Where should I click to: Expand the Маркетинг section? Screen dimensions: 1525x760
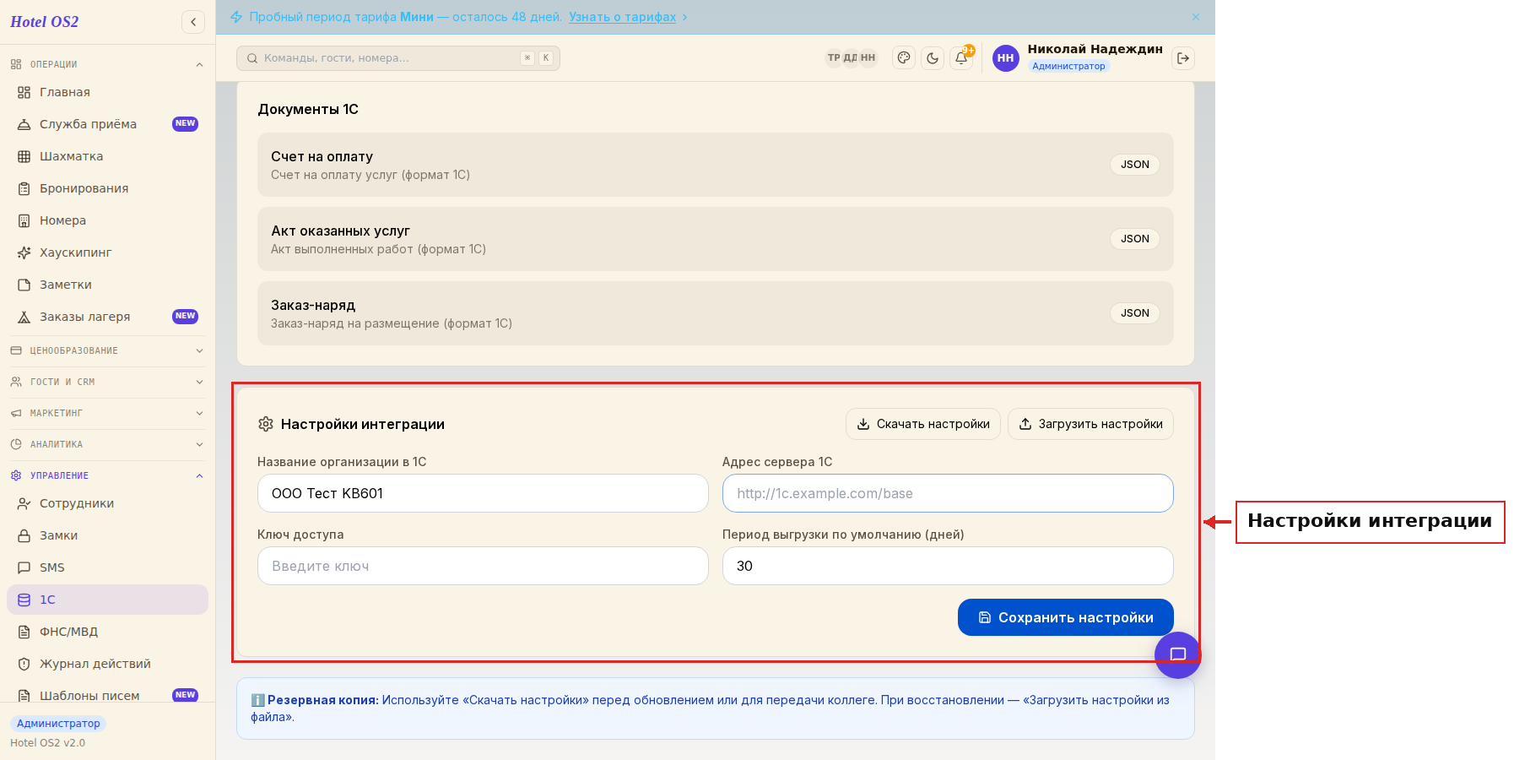(x=107, y=413)
